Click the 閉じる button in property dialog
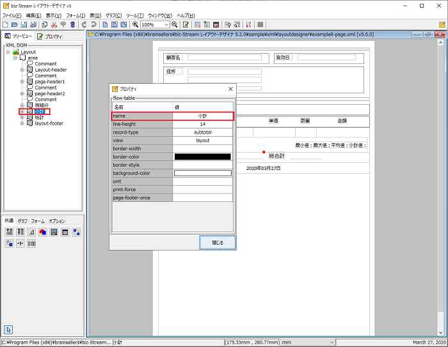Viewport: 448px width, 347px height. tap(218, 243)
